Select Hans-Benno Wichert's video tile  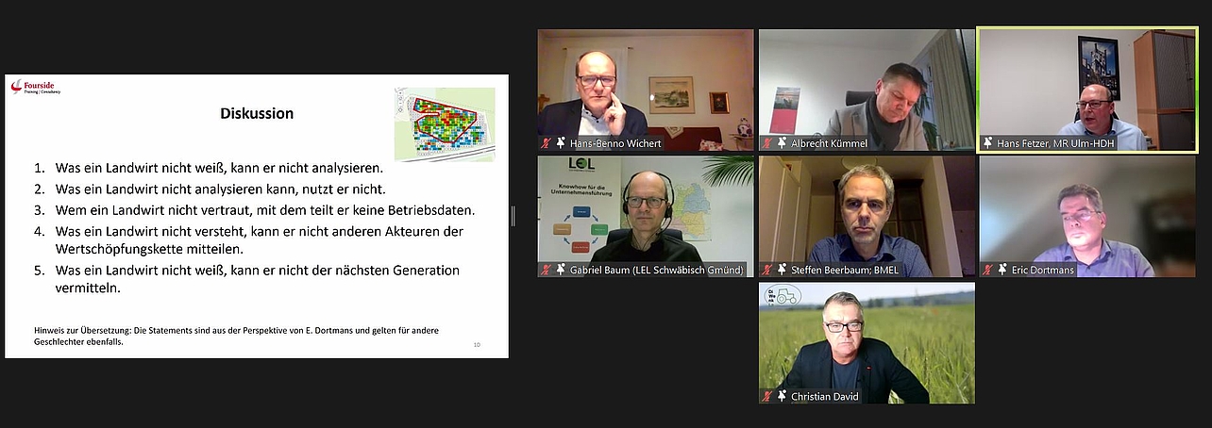click(x=646, y=90)
